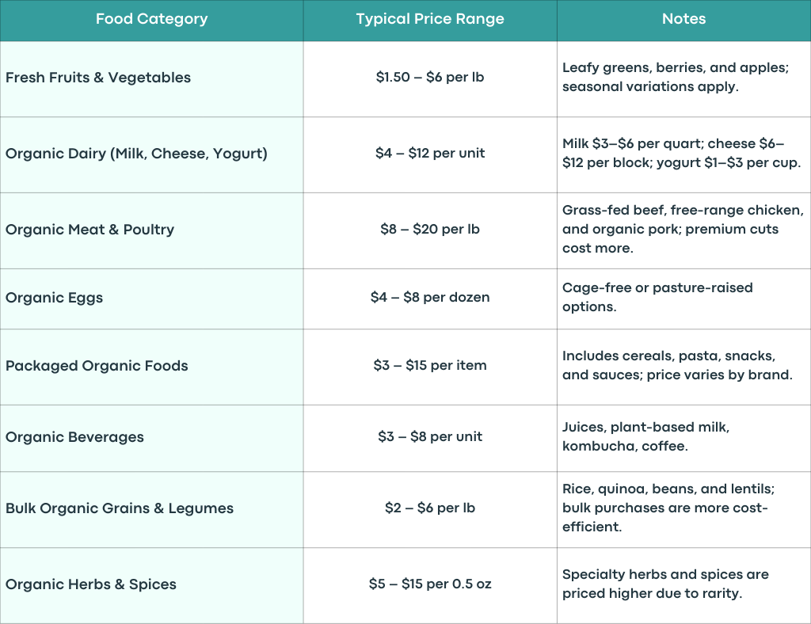The width and height of the screenshot is (811, 624).
Task: Click the Notes column header
Action: [683, 20]
